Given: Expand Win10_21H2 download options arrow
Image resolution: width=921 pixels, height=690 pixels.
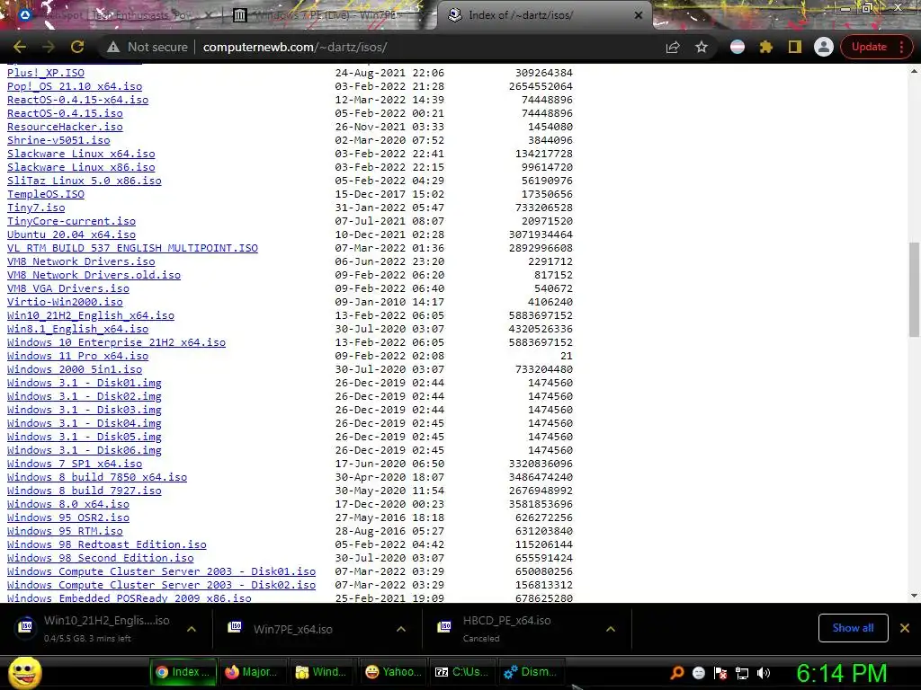Looking at the screenshot, I should 192,629.
